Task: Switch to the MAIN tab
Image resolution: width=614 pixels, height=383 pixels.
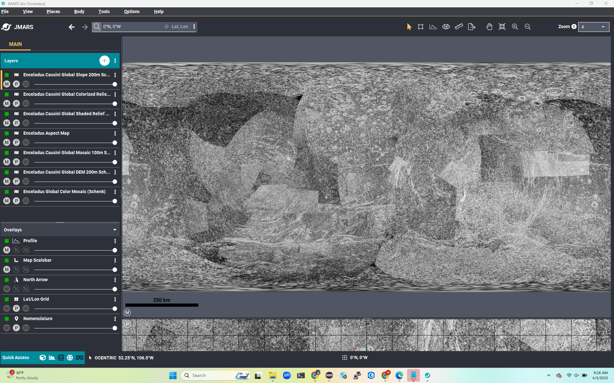Action: [15, 44]
